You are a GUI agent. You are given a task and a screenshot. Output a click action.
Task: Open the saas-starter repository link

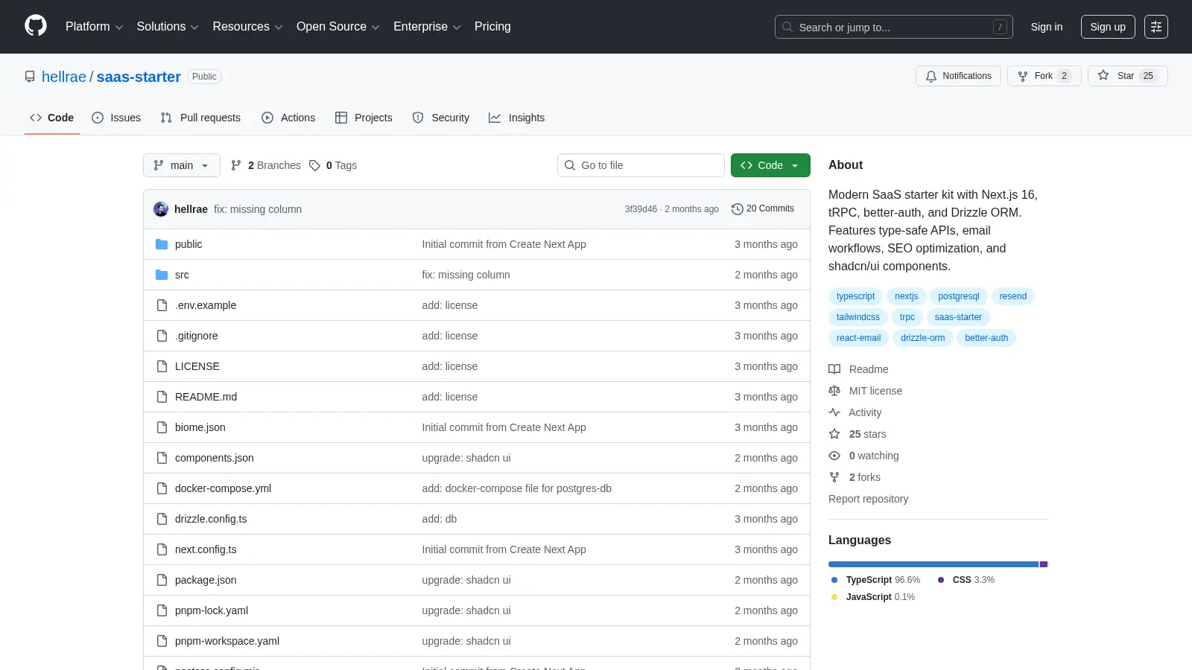139,77
